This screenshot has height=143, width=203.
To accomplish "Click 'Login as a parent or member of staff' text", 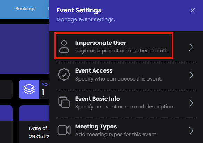I will 121,51.
